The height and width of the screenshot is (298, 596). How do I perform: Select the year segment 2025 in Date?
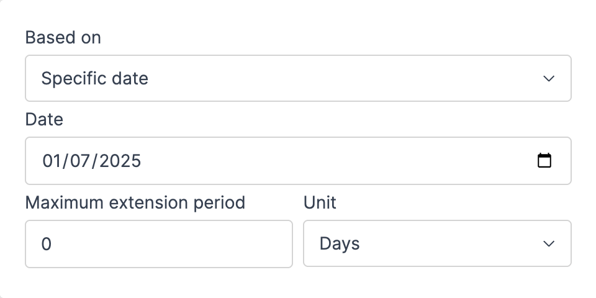coord(120,161)
